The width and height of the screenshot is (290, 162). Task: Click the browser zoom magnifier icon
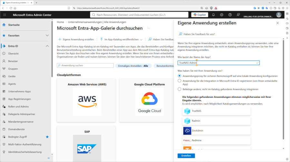coord(202,8)
